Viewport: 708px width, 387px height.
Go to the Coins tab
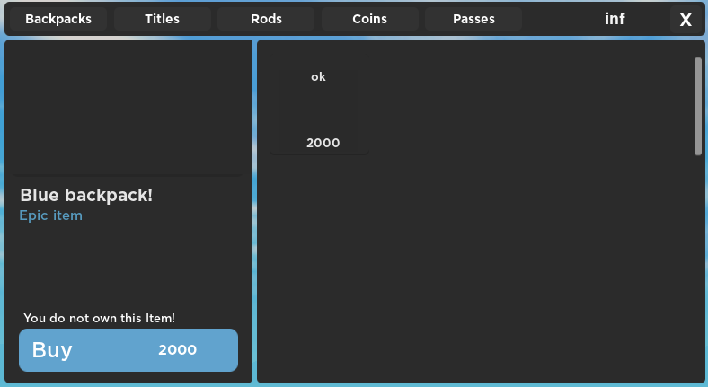[x=369, y=19]
